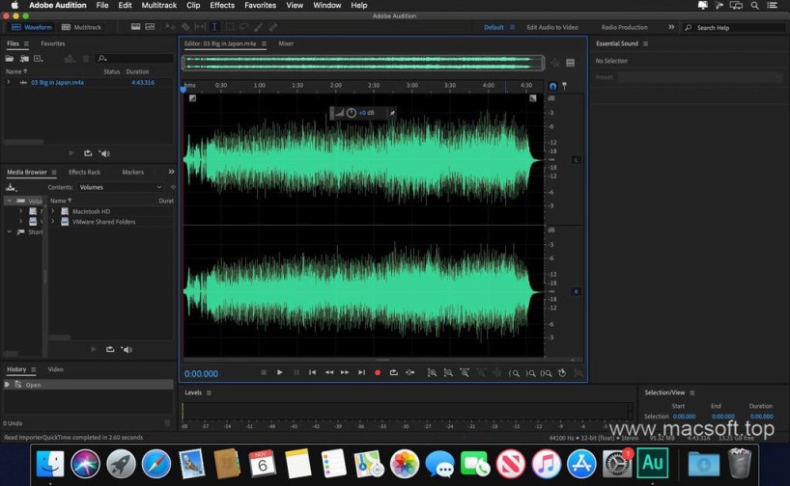Toggle the left channel L button

[x=577, y=159]
